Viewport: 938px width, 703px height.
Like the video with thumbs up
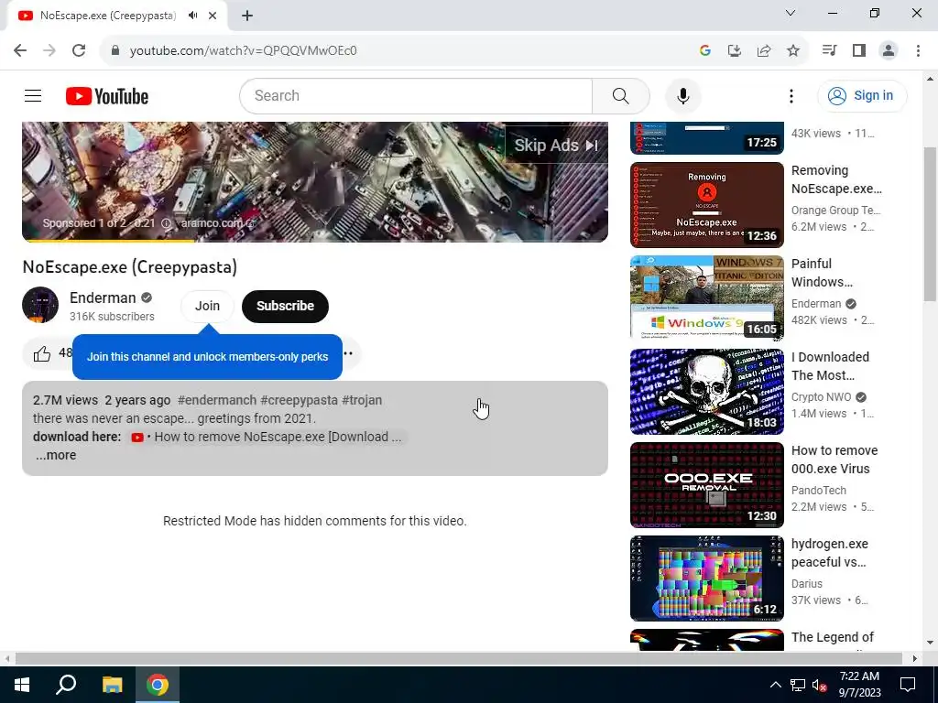tap(42, 354)
